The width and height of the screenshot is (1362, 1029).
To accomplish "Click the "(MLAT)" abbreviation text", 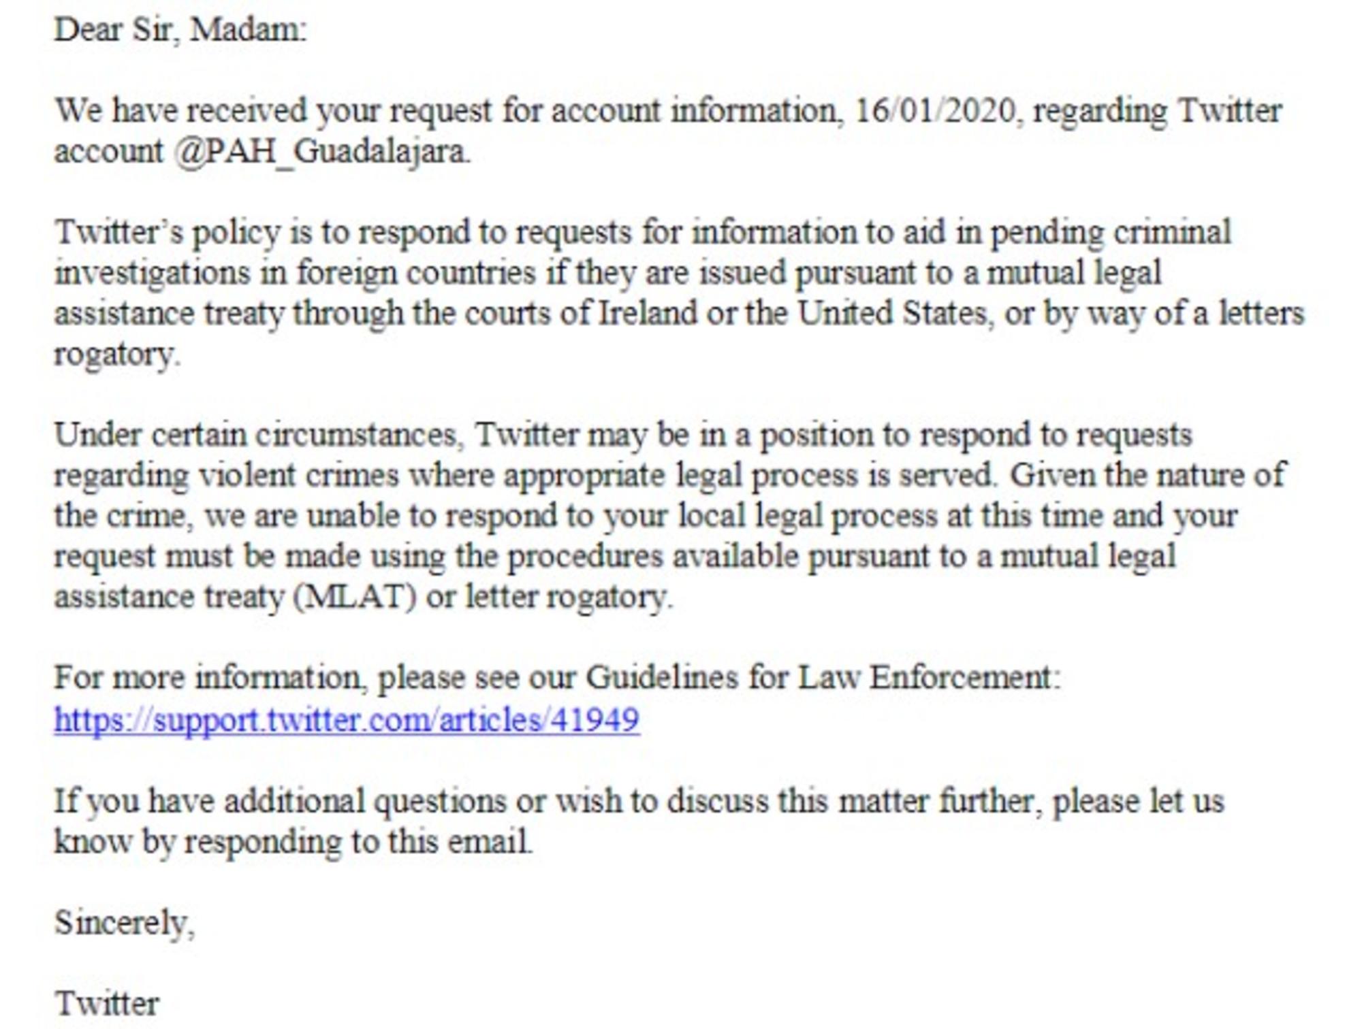I will (x=355, y=597).
